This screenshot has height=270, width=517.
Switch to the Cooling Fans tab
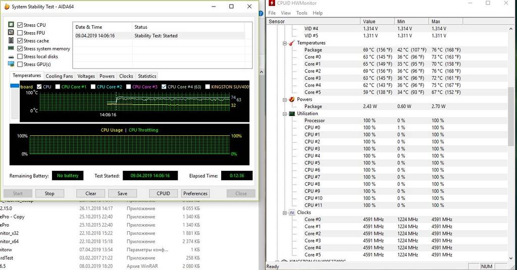(59, 76)
